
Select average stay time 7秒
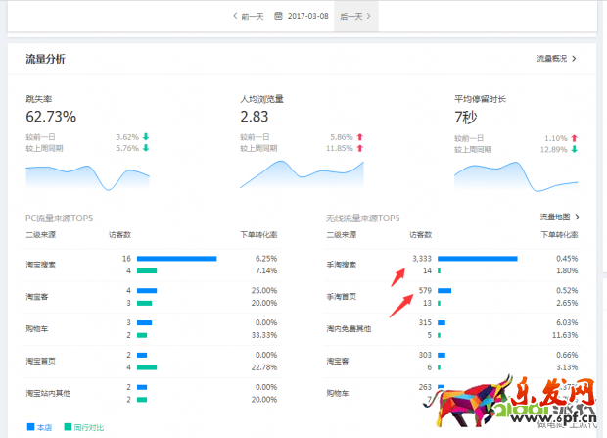[465, 117]
